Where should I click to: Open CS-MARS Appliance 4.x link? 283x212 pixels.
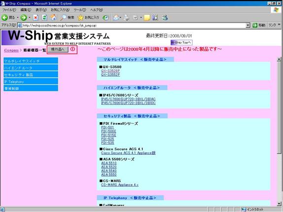tap(120, 185)
